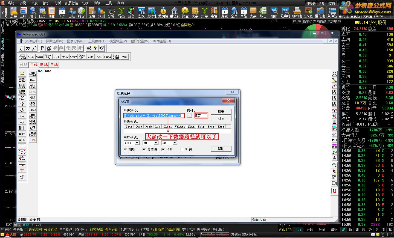The image size is (394, 238).
Task: Click the magnifier search icon in Advanced GET
Action: pos(34,48)
